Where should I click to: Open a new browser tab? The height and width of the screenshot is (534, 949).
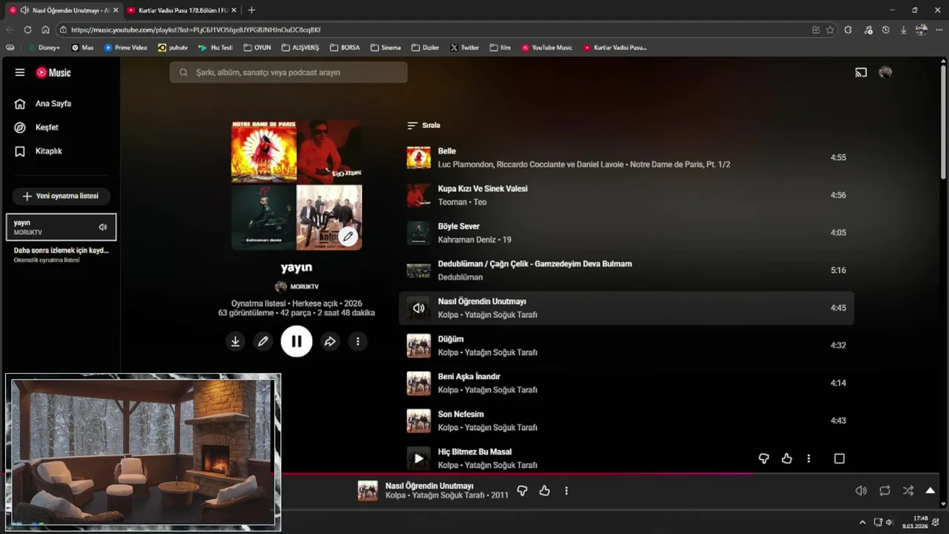tap(251, 10)
